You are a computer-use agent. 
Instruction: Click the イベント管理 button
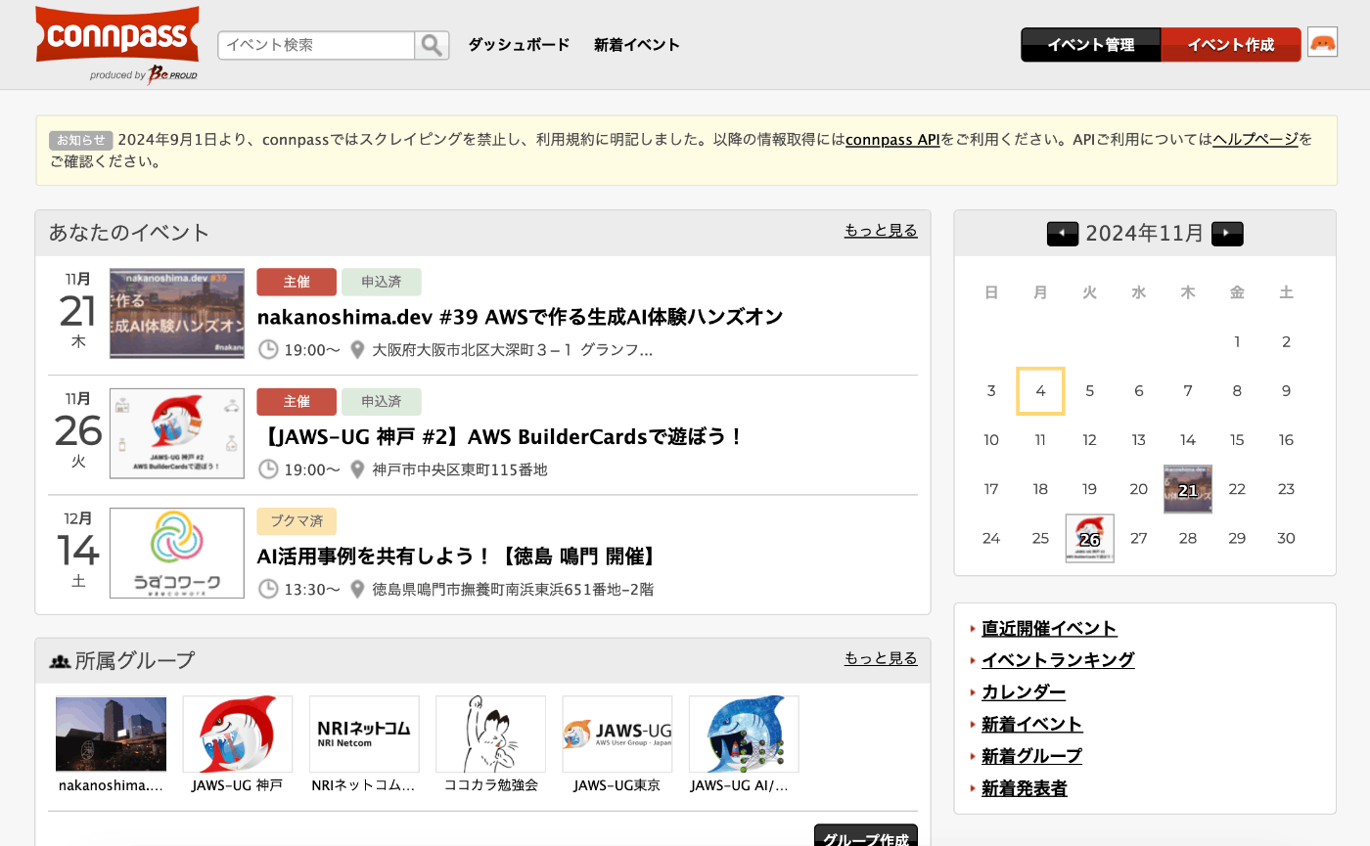1091,45
